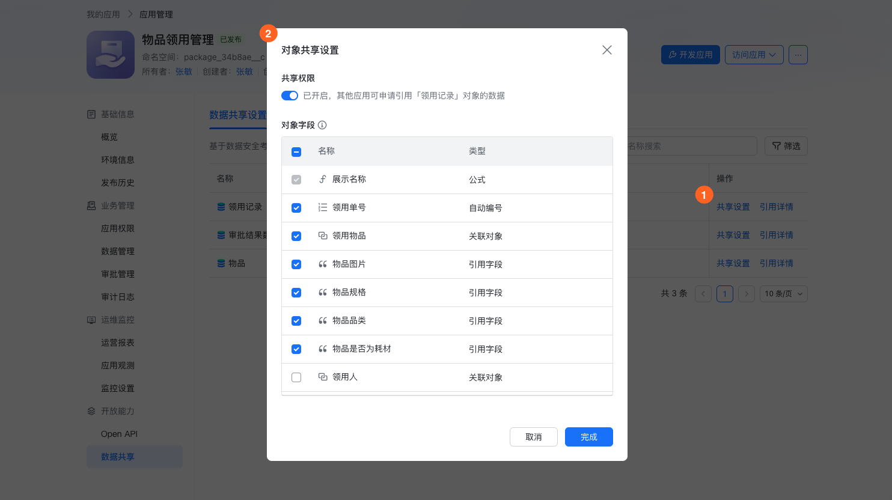The image size is (892, 500).
Task: Click the info icon next to 对象字段
Action: click(x=322, y=125)
